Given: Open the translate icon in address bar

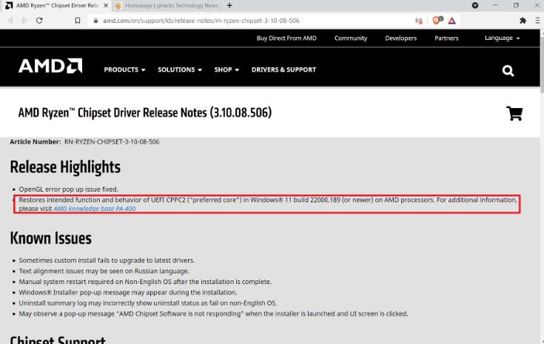Looking at the screenshot, I should (x=419, y=21).
